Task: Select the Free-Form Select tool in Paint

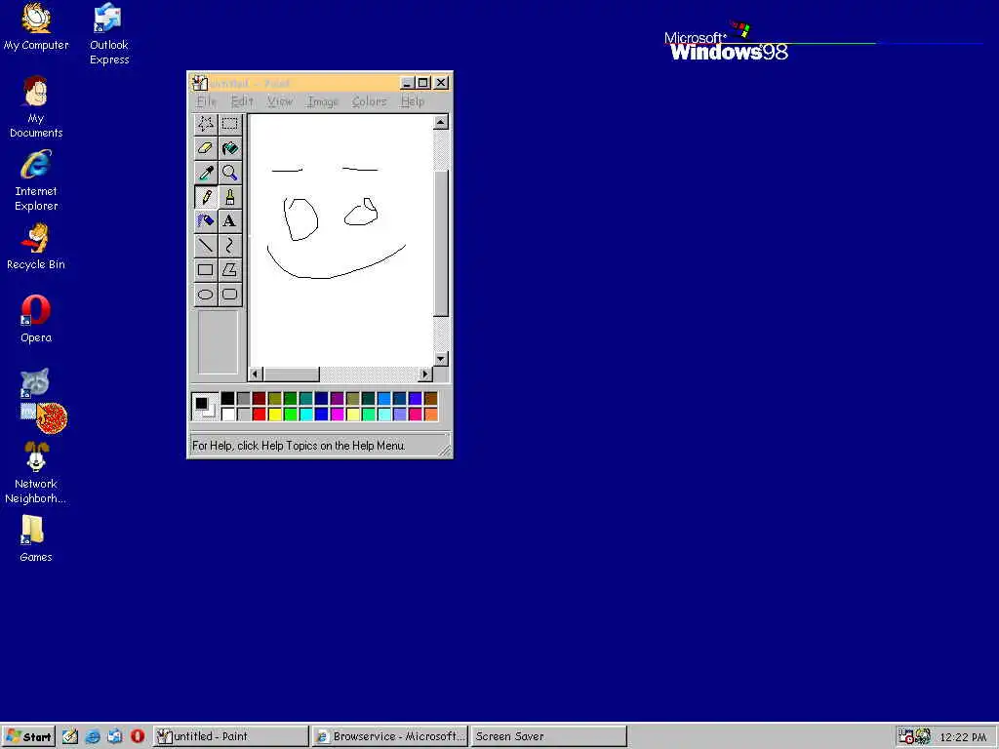Action: [x=205, y=124]
